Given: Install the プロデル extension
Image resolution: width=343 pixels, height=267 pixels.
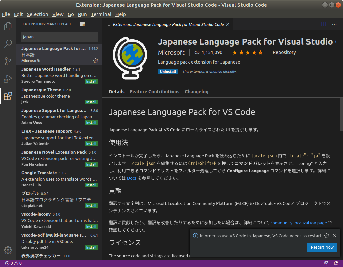Looking at the screenshot, I should tap(91, 206).
